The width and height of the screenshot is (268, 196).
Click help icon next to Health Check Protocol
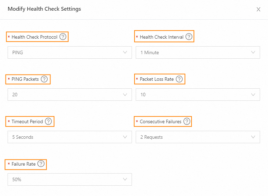(63, 37)
